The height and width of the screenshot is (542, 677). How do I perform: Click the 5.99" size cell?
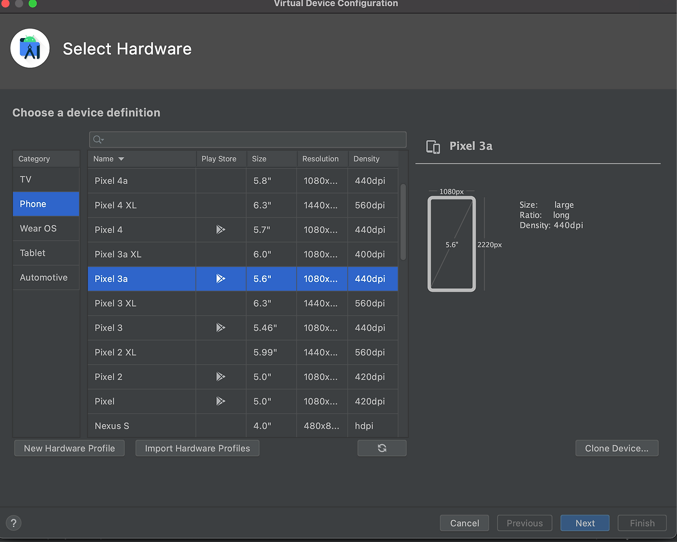coord(271,352)
